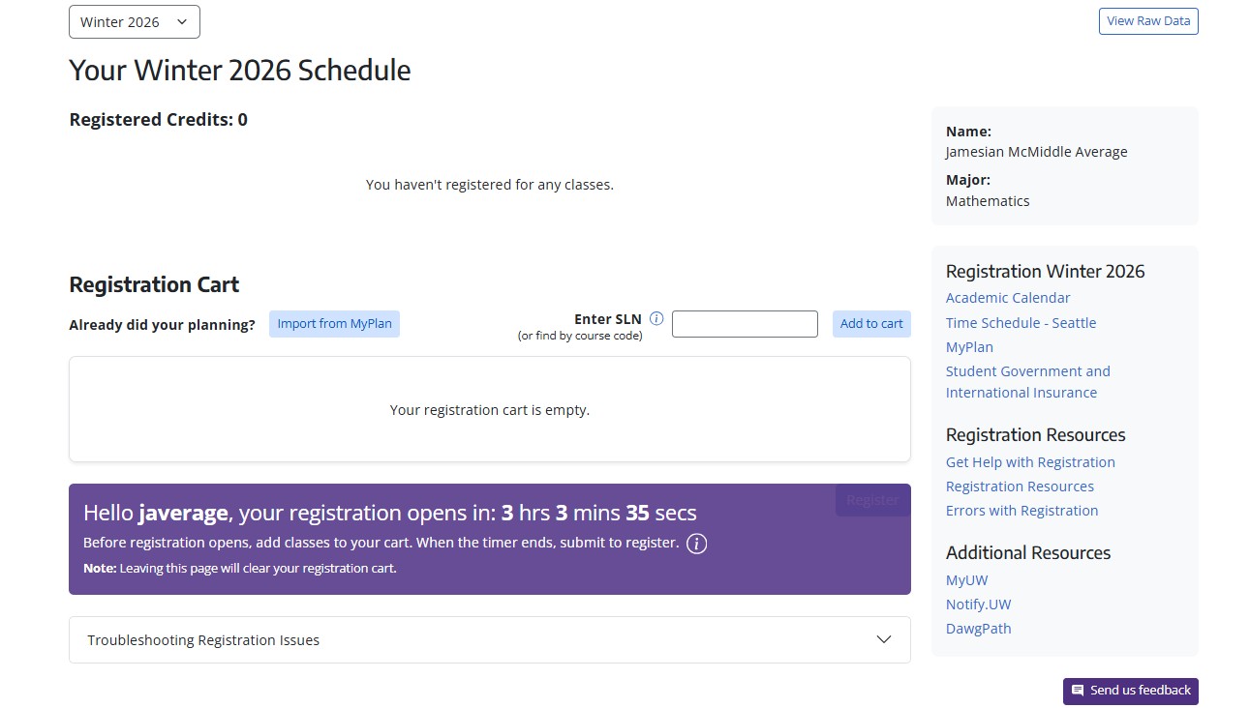Open Notify.UW
This screenshot has width=1250, height=708.
[978, 604]
